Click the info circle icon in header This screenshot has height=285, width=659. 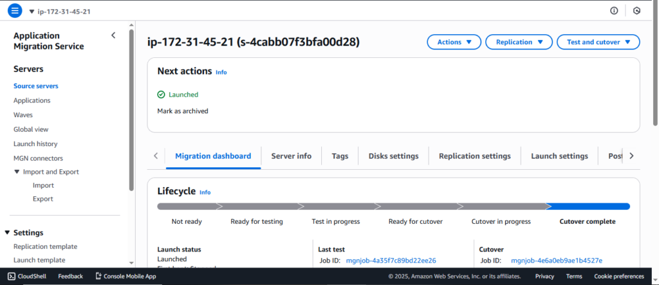click(x=614, y=11)
